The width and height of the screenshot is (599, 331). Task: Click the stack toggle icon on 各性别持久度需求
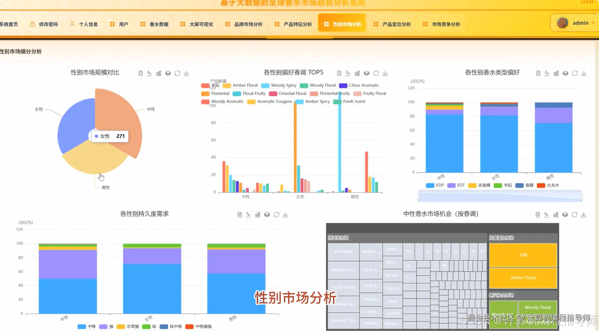267,214
